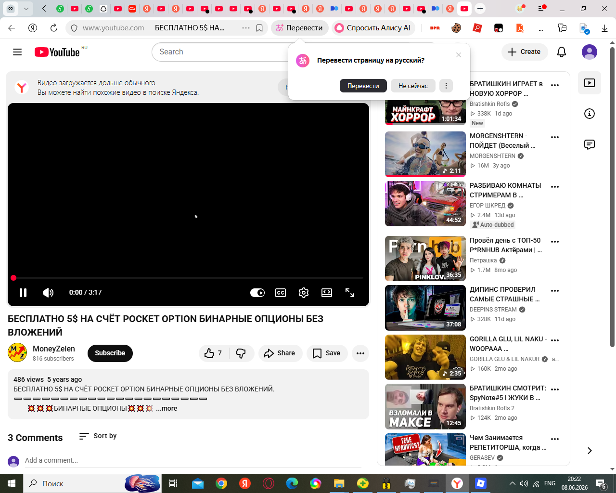Save the video to a playlist
This screenshot has width=616, height=493.
coord(327,353)
